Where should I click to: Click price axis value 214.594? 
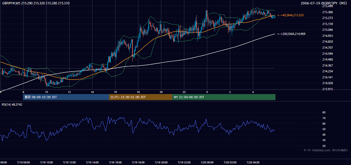pos(327,54)
